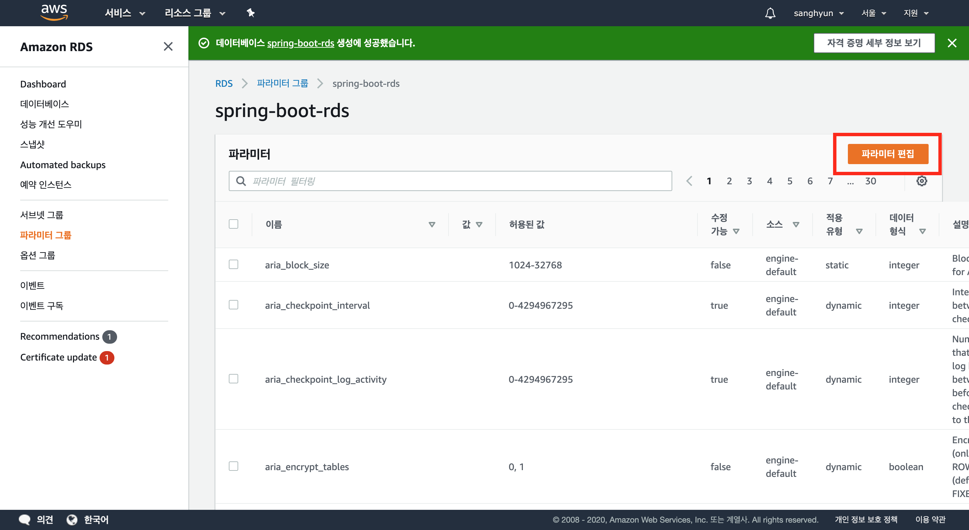Click the pin shortcut icon in header
The width and height of the screenshot is (969, 530).
click(x=251, y=13)
